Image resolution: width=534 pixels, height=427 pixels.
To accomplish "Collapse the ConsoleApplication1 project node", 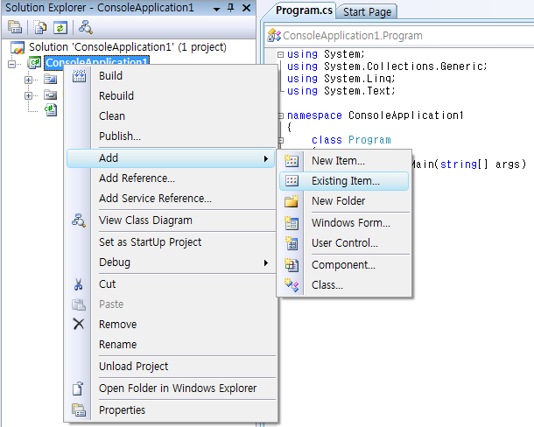I will click(x=11, y=64).
